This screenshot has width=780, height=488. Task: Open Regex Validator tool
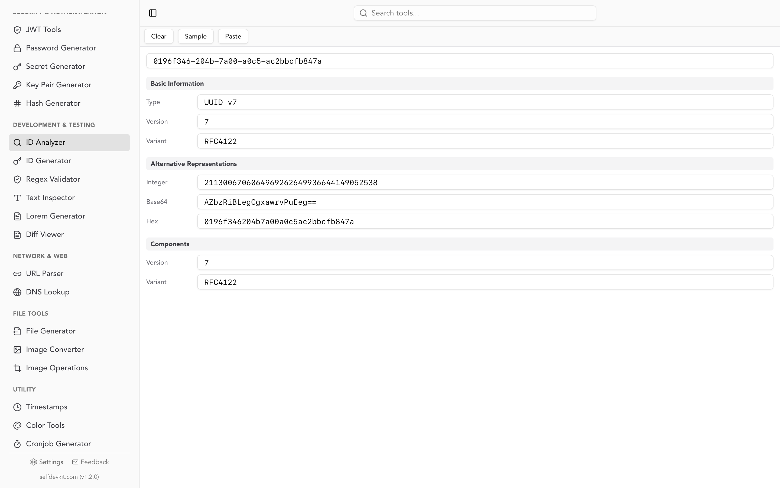click(69, 179)
